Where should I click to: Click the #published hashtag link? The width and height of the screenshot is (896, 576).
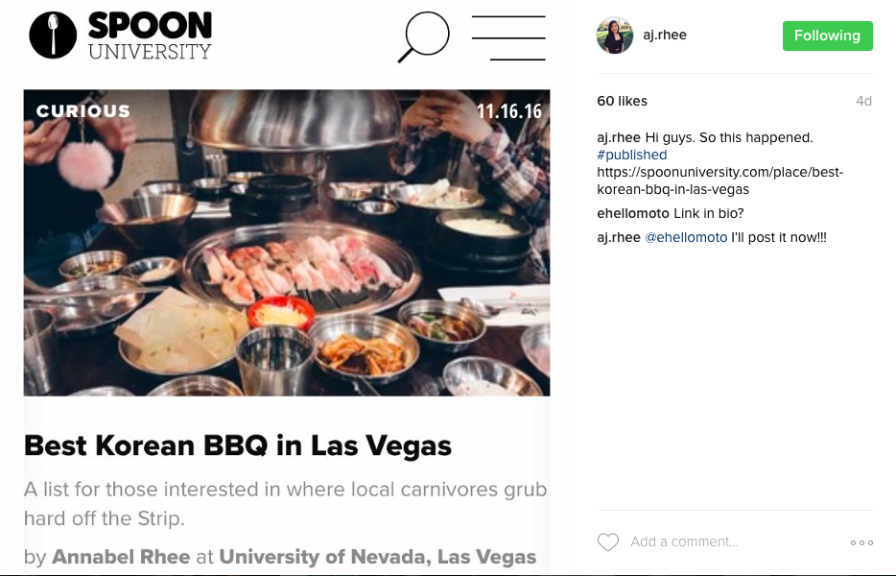(x=632, y=155)
